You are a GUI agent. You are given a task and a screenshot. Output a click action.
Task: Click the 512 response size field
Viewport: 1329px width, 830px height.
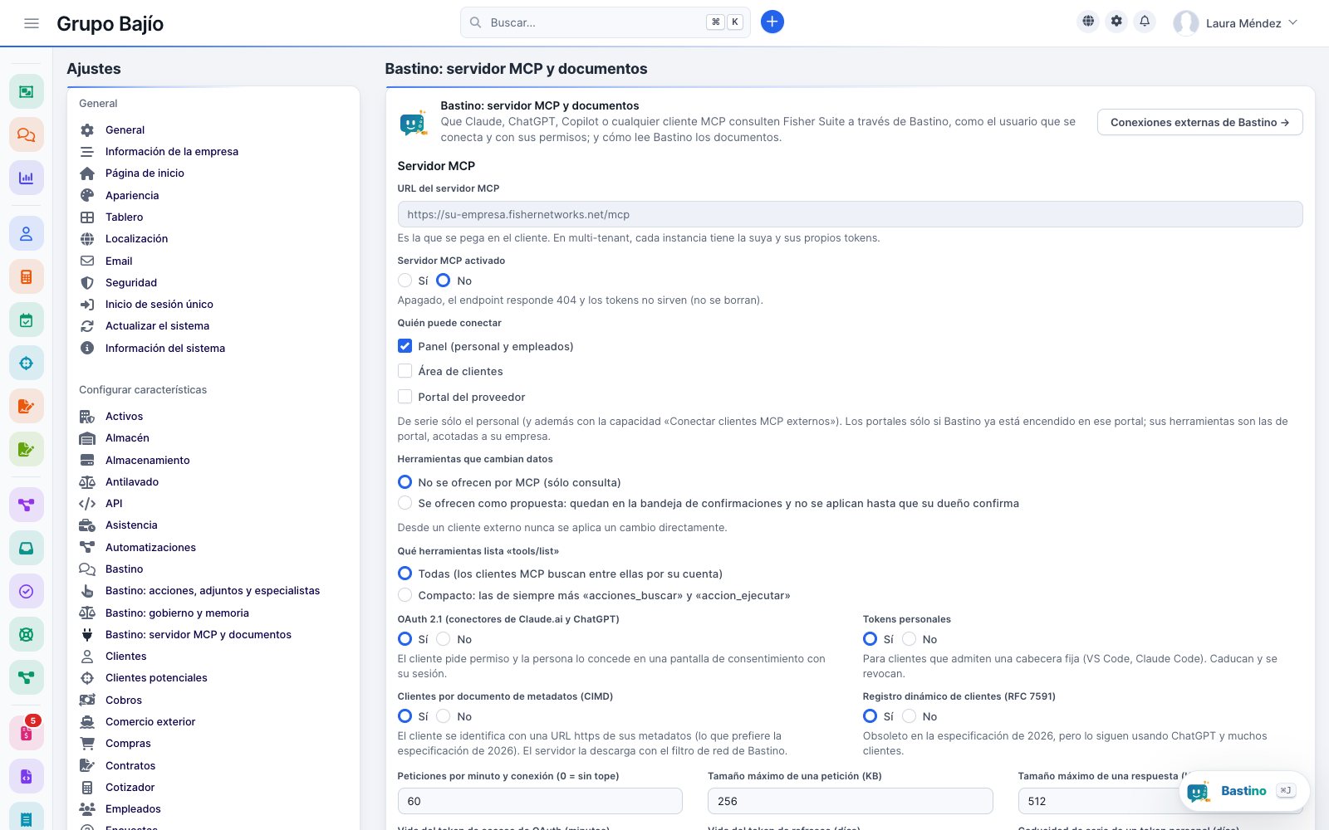tap(1096, 801)
